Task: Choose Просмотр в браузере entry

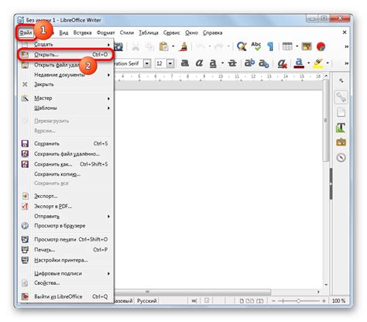Action: [66, 226]
